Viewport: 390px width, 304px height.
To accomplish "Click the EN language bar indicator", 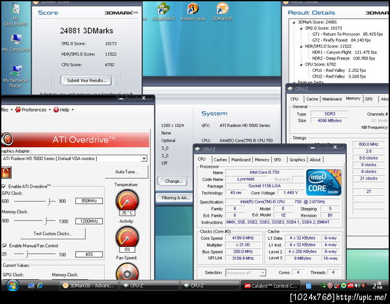I will (308, 286).
